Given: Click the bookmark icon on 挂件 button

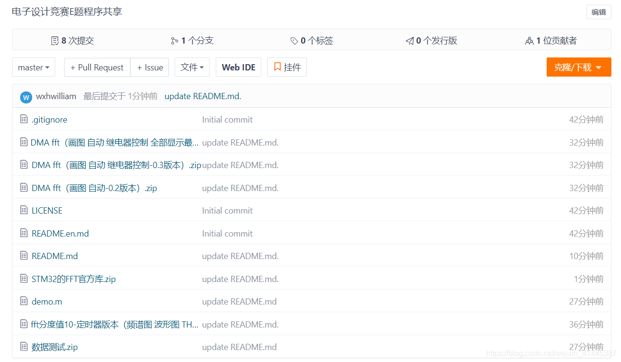Looking at the screenshot, I should tap(277, 67).
